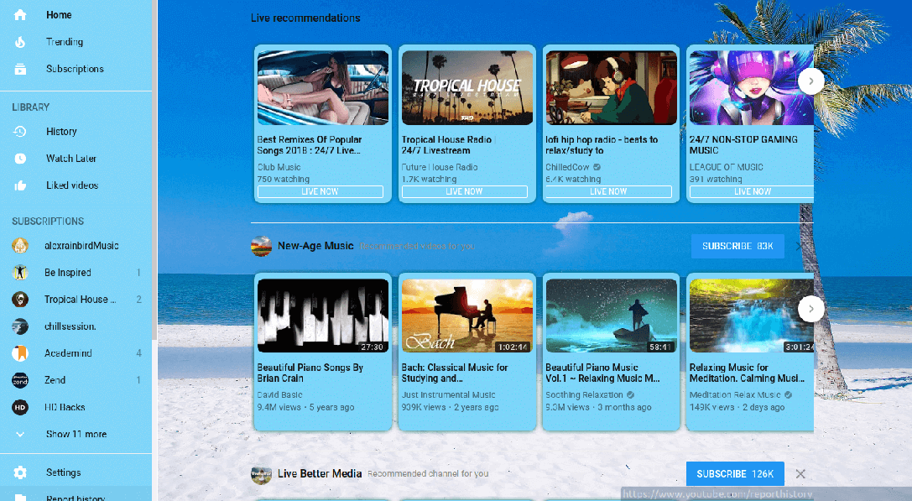Viewport: 912px width, 501px height.
Task: Click Soothing Relaxation verified badge
Action: (630, 395)
